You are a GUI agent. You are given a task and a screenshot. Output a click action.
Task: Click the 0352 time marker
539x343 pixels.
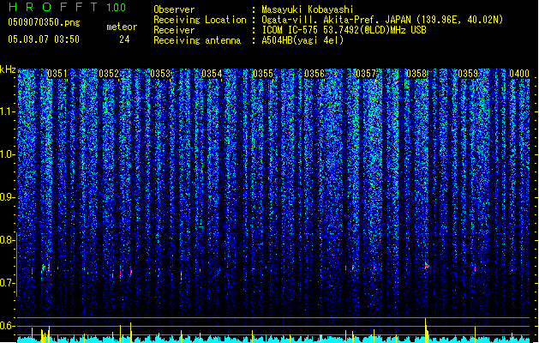tap(109, 74)
